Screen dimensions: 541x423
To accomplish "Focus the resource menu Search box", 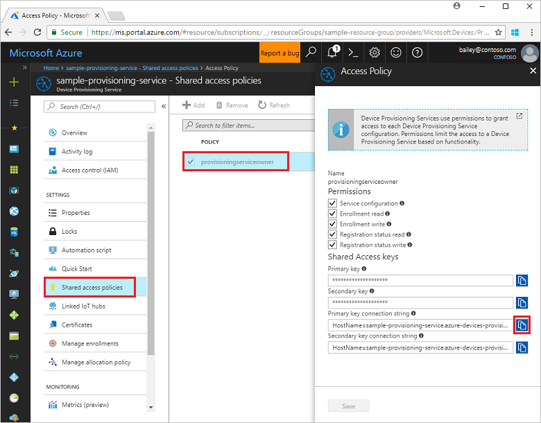I will coord(99,107).
